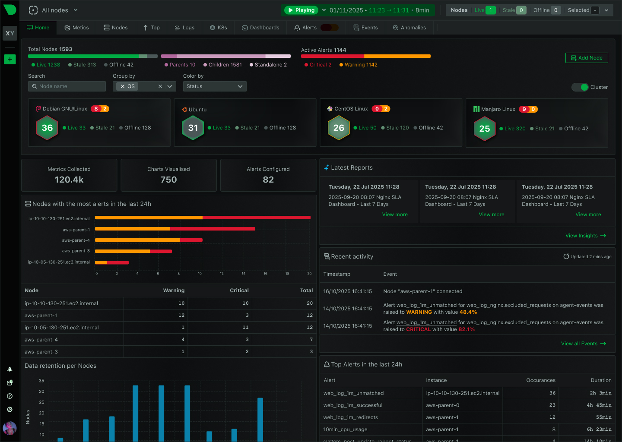
Task: Click the Anomalies magnifier icon
Action: [x=395, y=27]
